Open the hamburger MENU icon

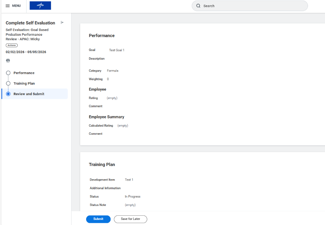8,6
